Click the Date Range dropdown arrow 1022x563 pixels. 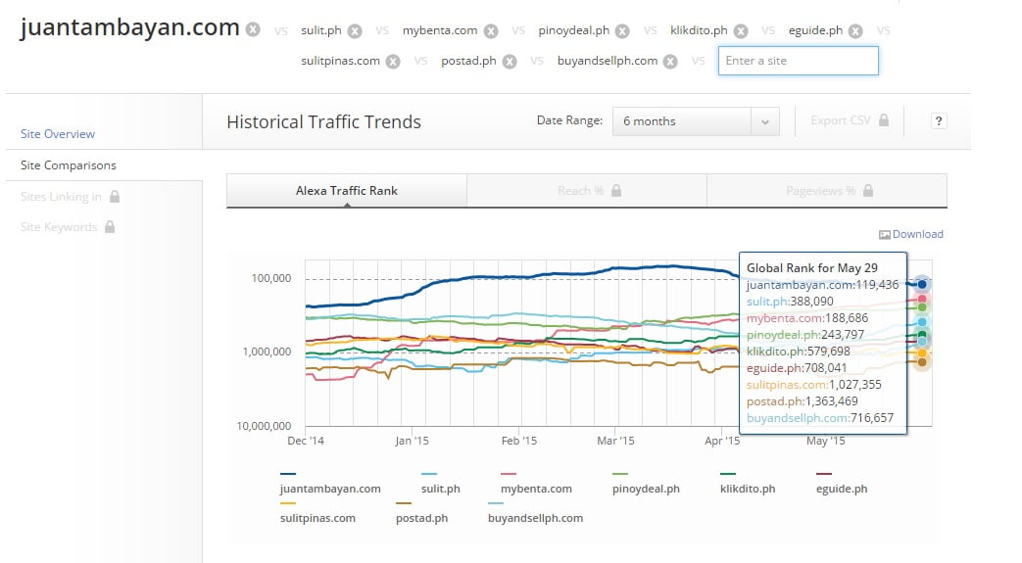pyautogui.click(x=765, y=121)
